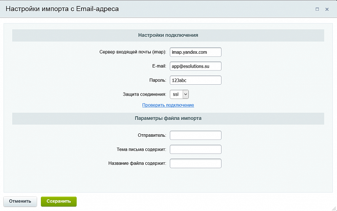Close the email import settings dialog
Screen dimensions: 337x211
tap(327, 9)
